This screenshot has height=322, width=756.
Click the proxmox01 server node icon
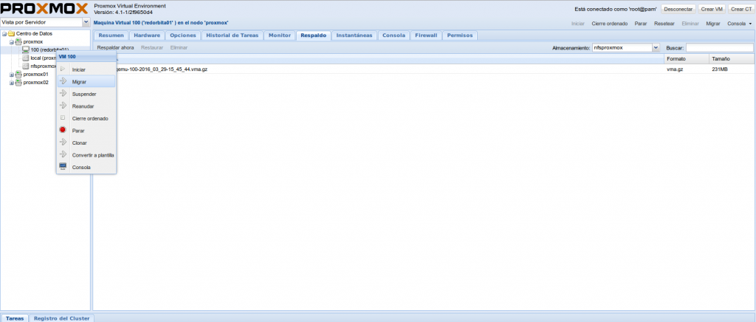(18, 74)
